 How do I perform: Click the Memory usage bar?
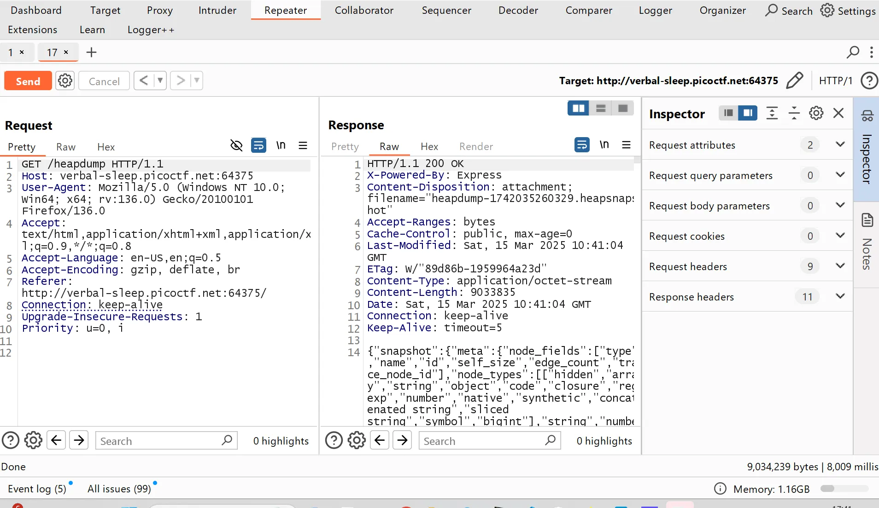(x=844, y=489)
